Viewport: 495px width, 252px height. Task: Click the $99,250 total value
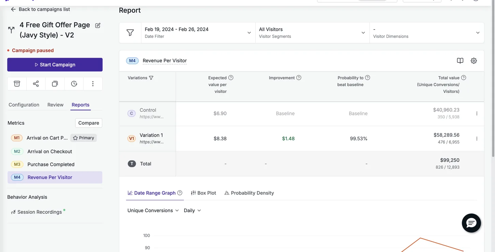point(450,160)
